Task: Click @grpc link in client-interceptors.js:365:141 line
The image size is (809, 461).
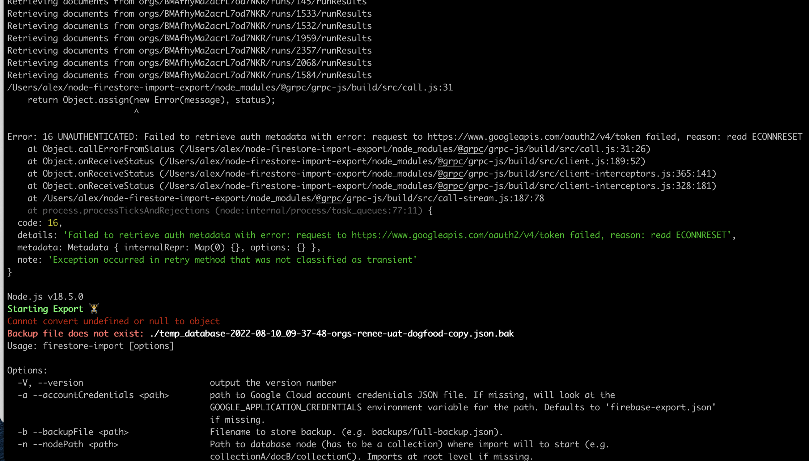Action: point(450,174)
